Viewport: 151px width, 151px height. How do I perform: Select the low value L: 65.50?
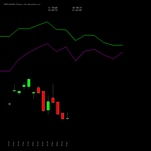tap(77, 10)
